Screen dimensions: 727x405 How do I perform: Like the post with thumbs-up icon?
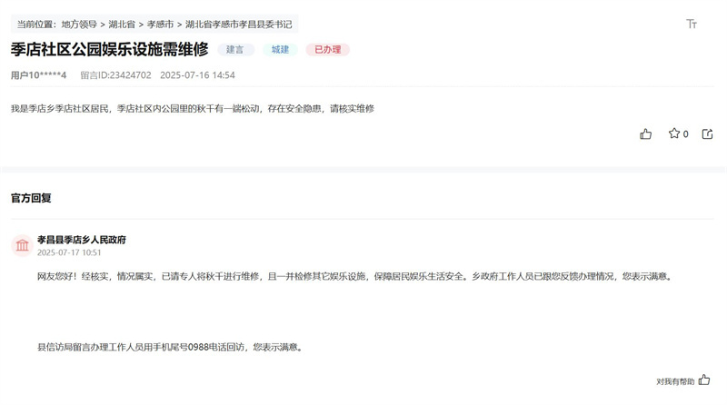[x=646, y=133]
